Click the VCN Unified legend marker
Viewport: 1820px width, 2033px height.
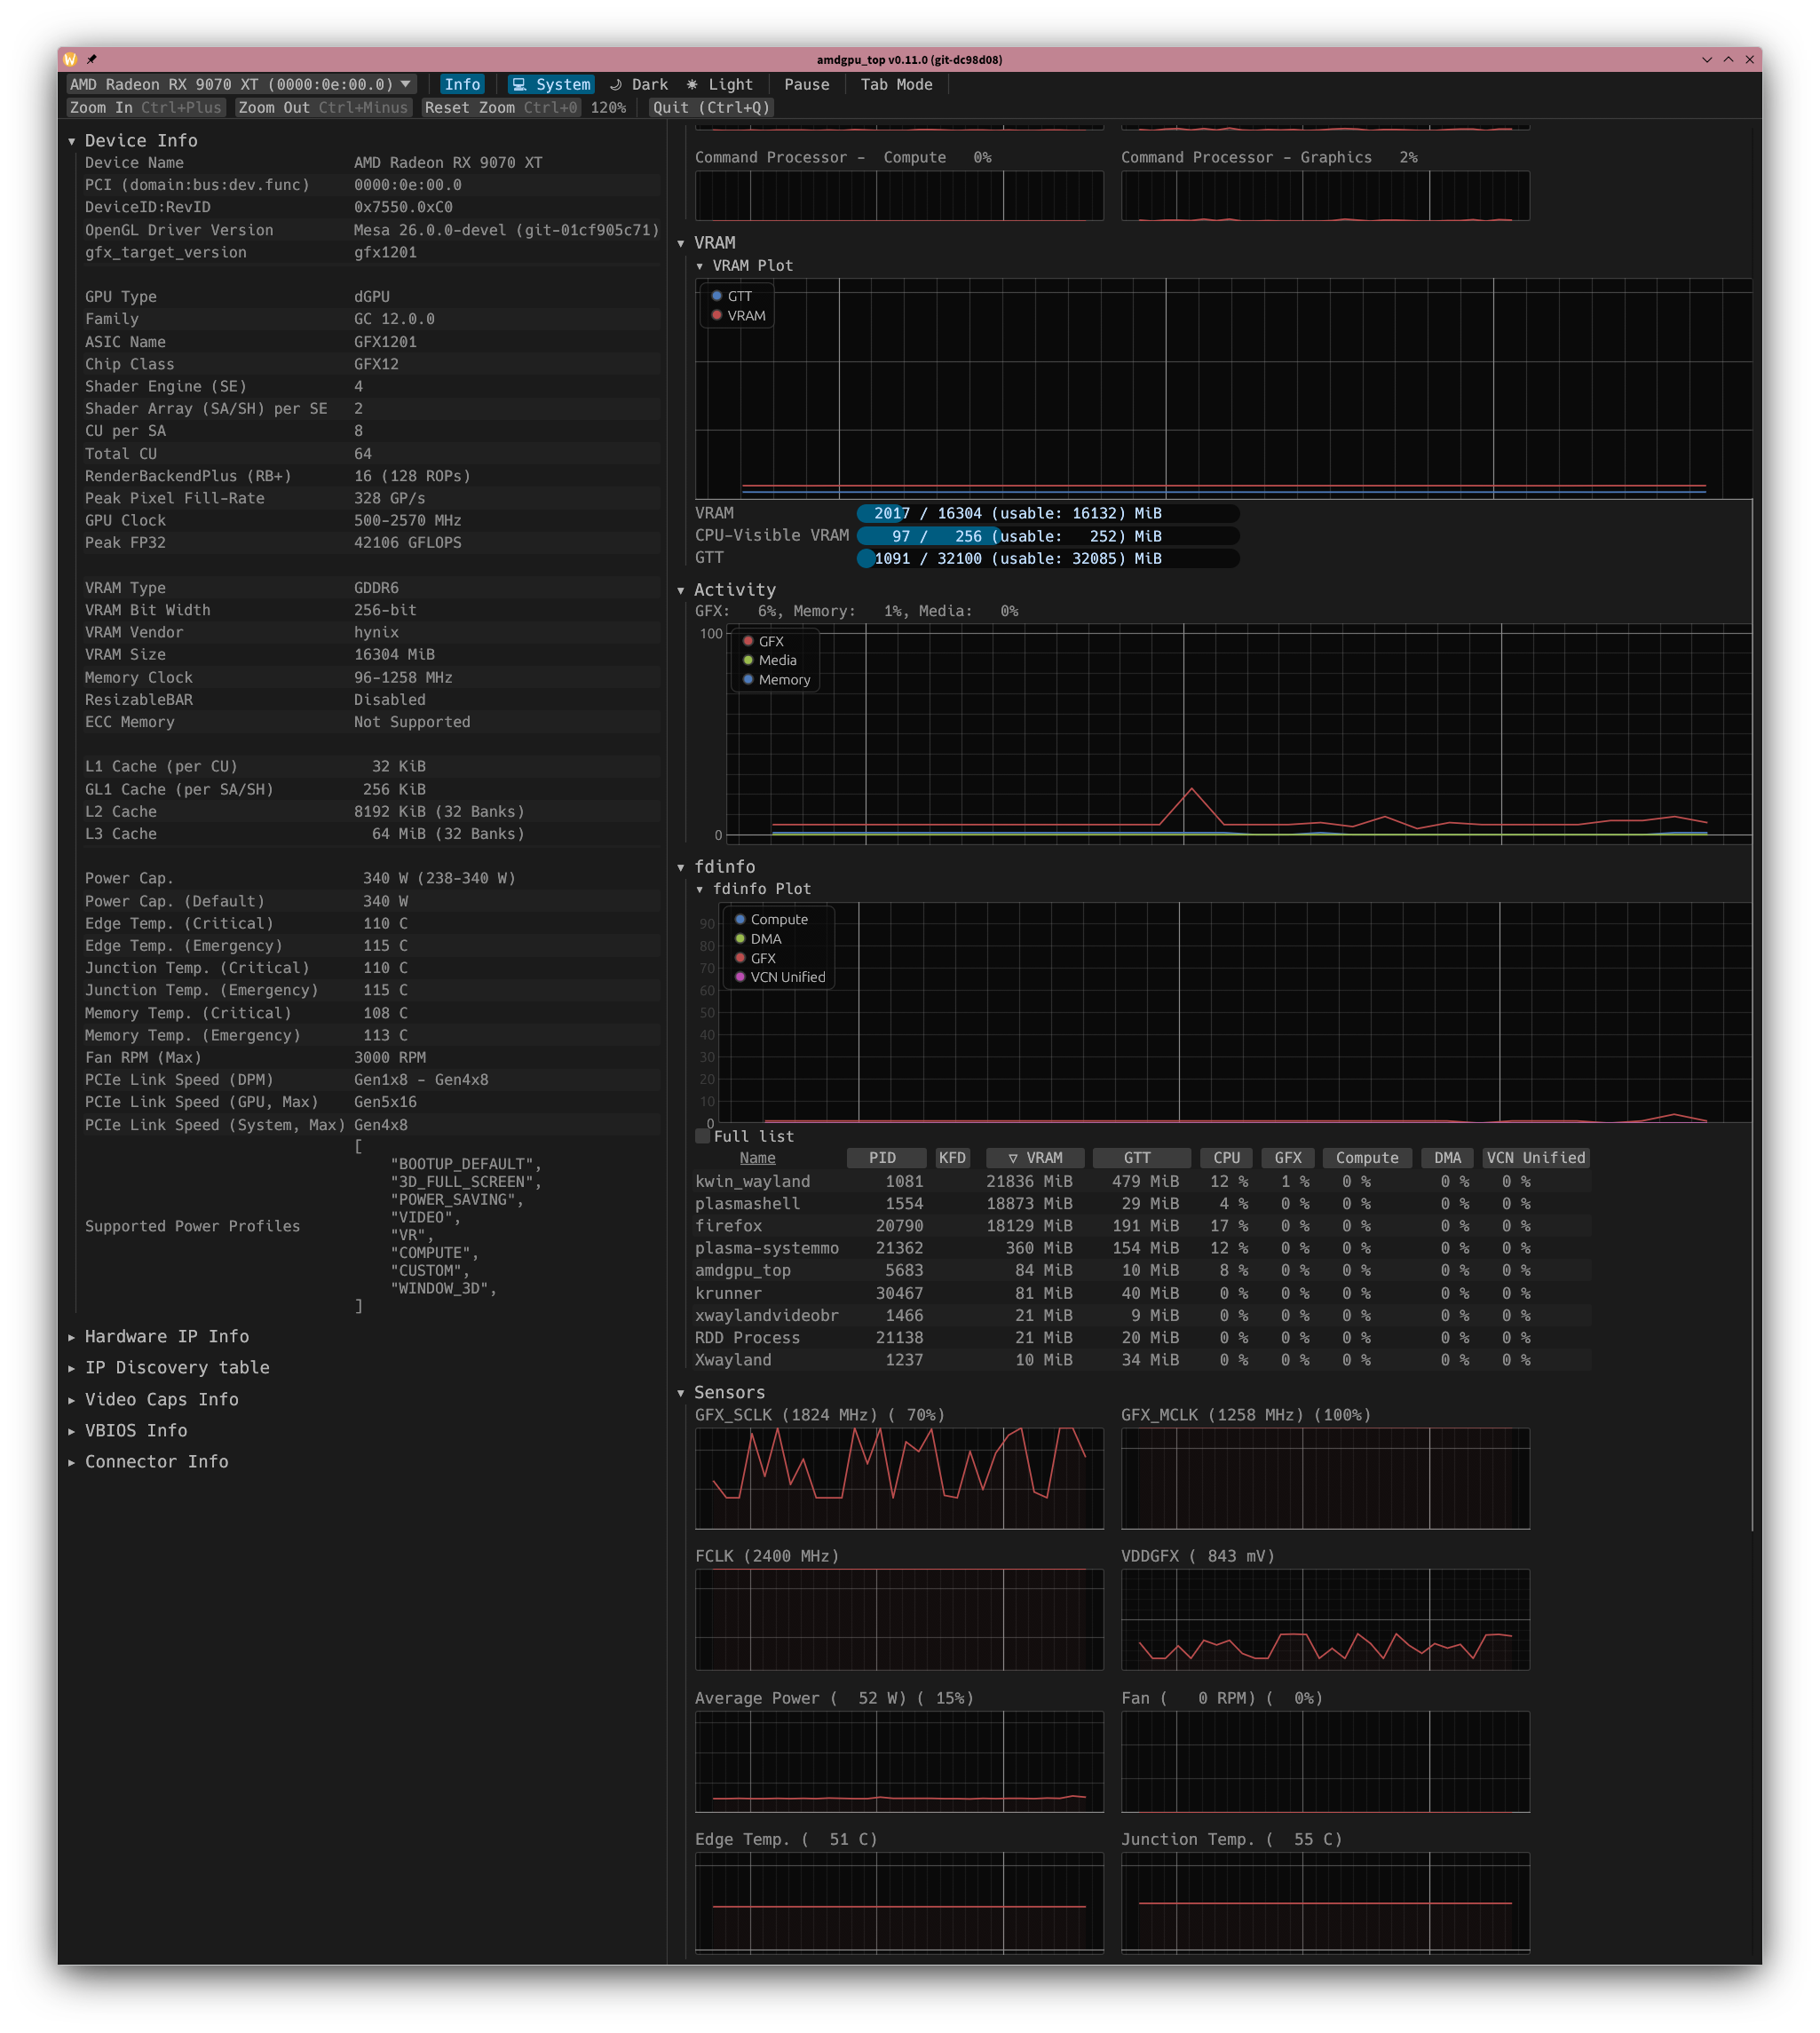click(740, 977)
